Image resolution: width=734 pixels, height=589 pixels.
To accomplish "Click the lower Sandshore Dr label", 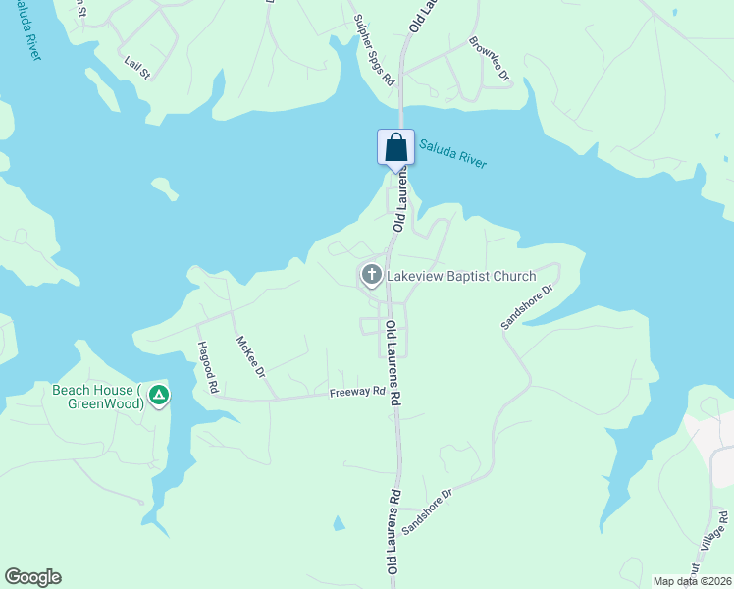I will pos(427,511).
